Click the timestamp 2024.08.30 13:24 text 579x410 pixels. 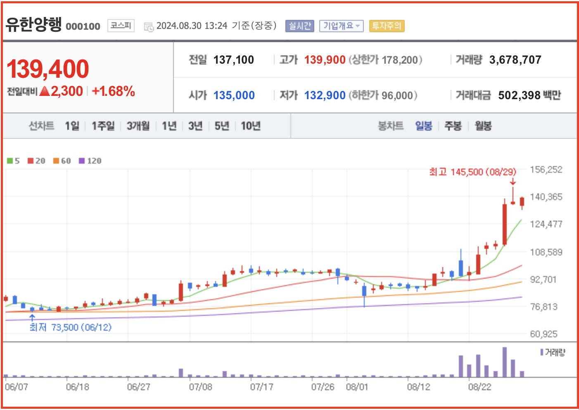[192, 26]
